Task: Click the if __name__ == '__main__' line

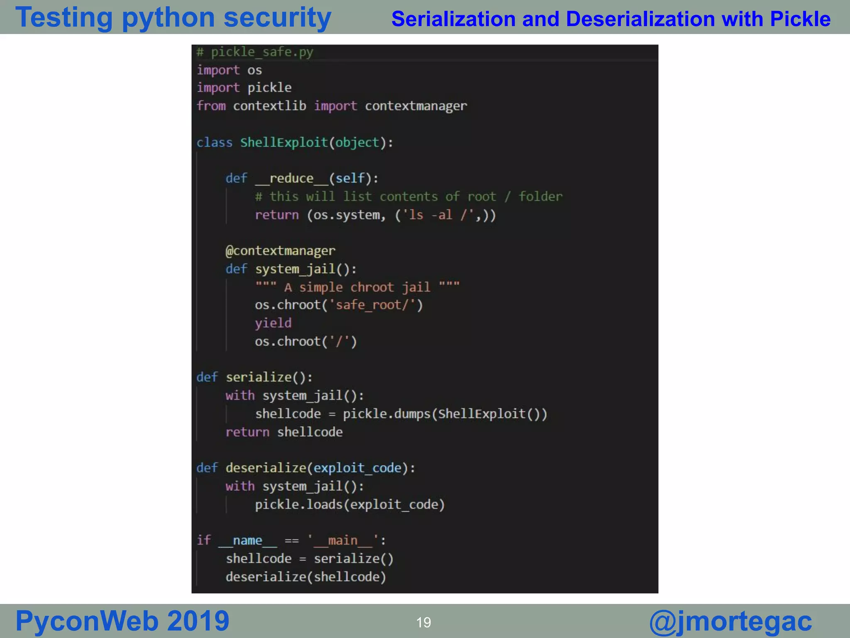Action: (291, 541)
